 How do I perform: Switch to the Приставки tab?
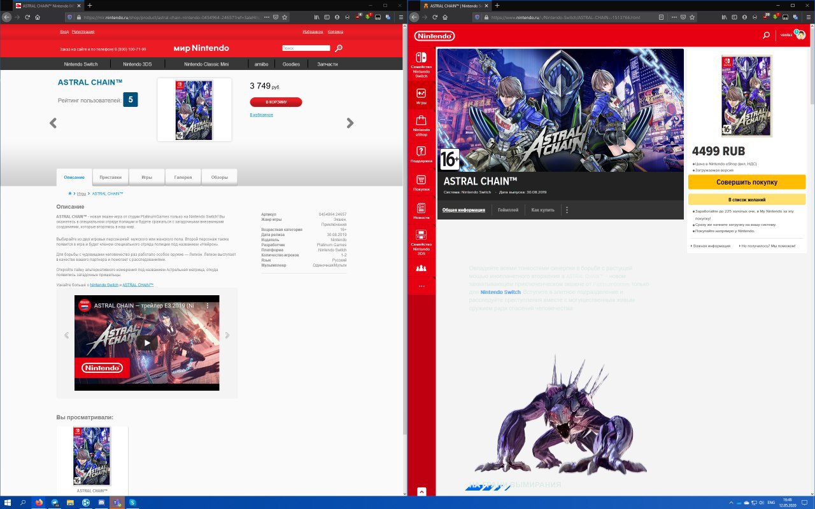click(x=111, y=178)
